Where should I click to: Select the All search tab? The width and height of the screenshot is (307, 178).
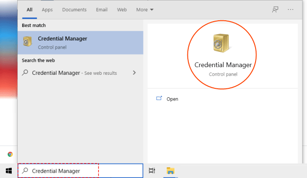(29, 10)
